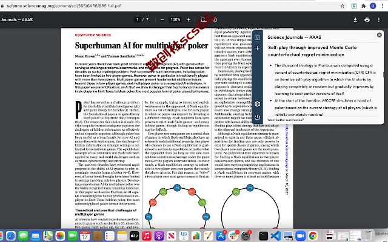Open Zoom from the dock
Screen dimensions: 388x242
pyautogui.click(x=301, y=236)
